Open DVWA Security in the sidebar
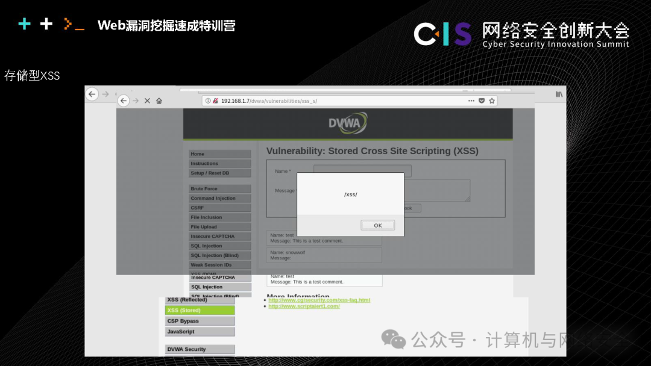Viewport: 651px width, 366px height. pos(200,349)
